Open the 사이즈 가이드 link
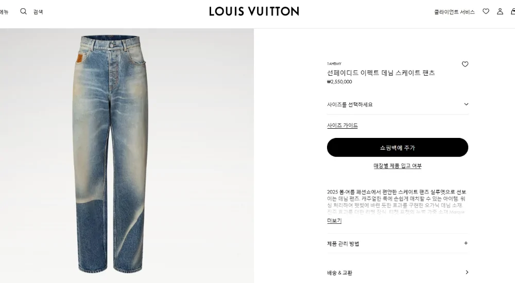 (342, 126)
